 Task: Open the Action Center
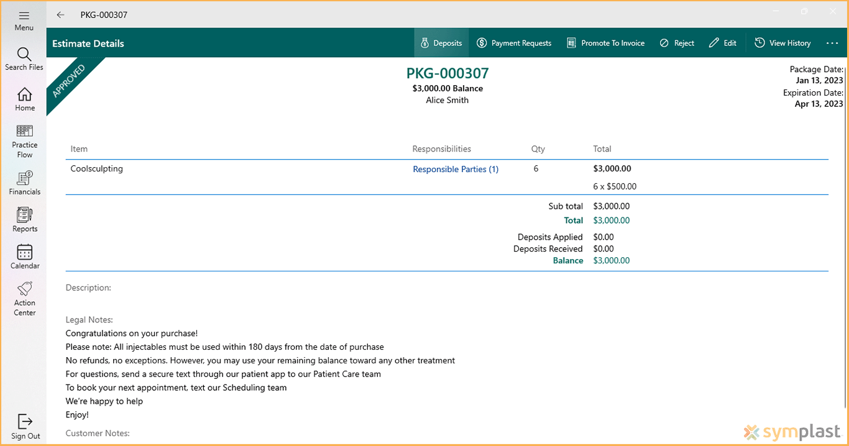point(24,298)
